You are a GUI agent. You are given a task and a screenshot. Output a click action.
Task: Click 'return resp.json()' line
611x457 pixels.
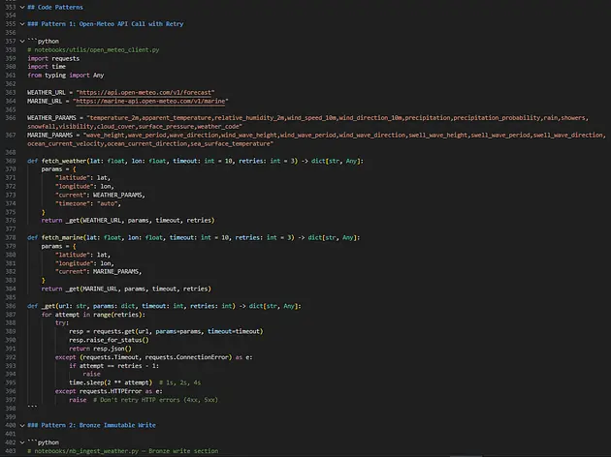(x=100, y=349)
